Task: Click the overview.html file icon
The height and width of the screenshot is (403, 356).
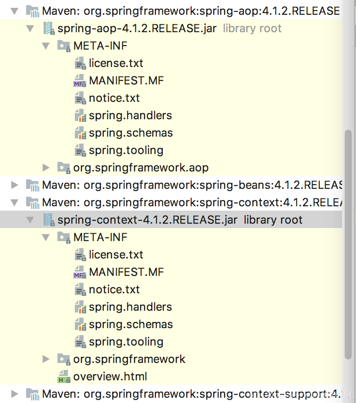Action: tap(64, 376)
